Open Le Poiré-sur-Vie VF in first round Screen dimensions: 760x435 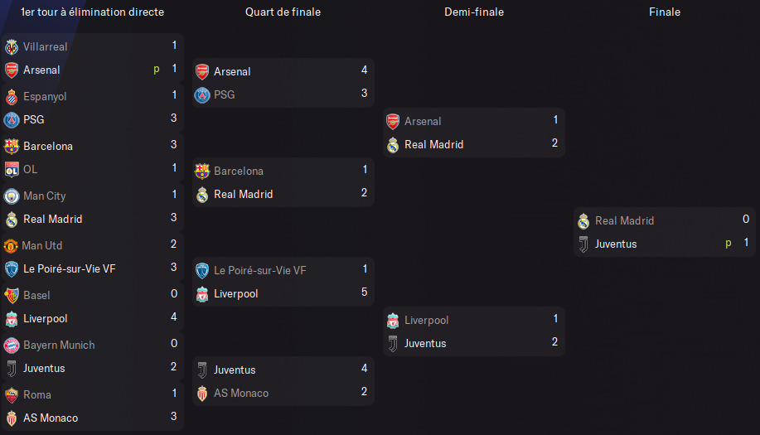pos(70,268)
